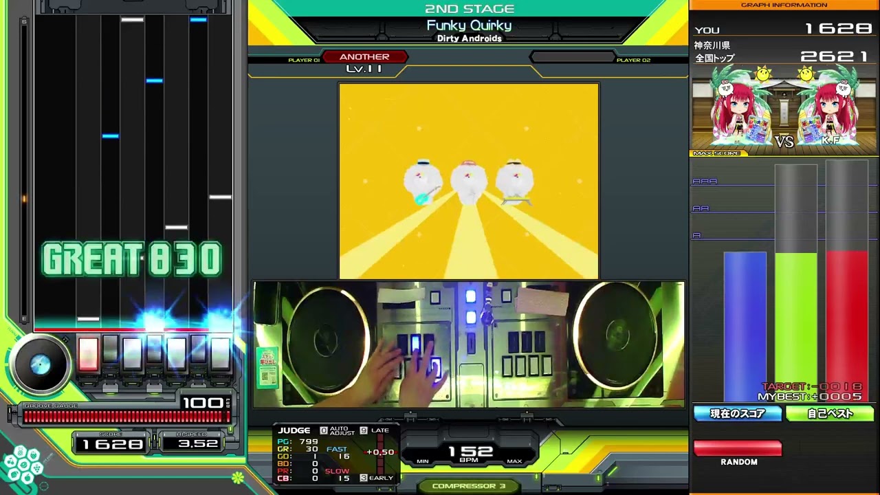The height and width of the screenshot is (495, 880).
Task: Click the left sun icon above avatars
Action: pos(762,73)
